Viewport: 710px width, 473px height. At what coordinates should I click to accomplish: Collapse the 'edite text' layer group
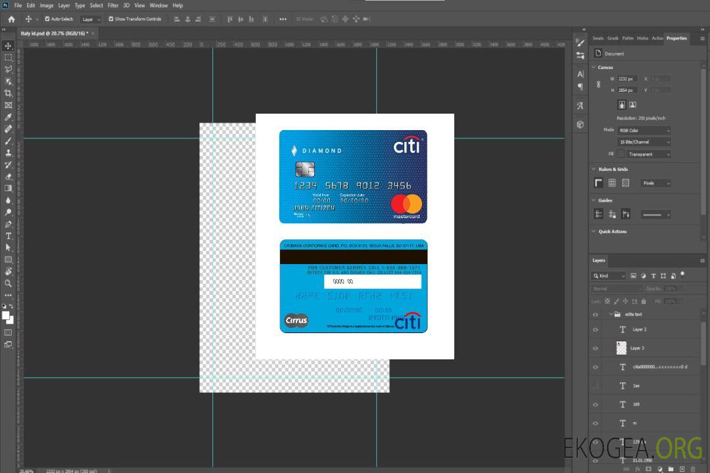click(611, 314)
